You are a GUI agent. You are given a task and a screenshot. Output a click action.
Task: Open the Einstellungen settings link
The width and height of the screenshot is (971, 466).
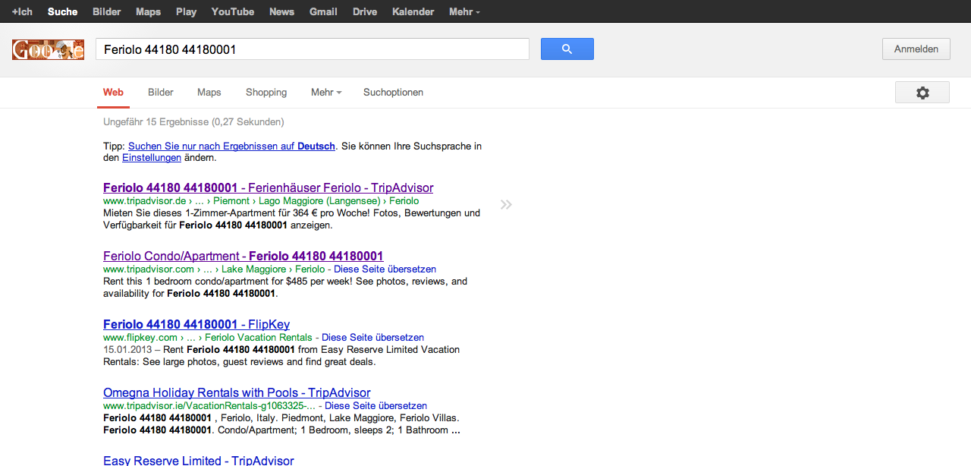pyautogui.click(x=152, y=158)
